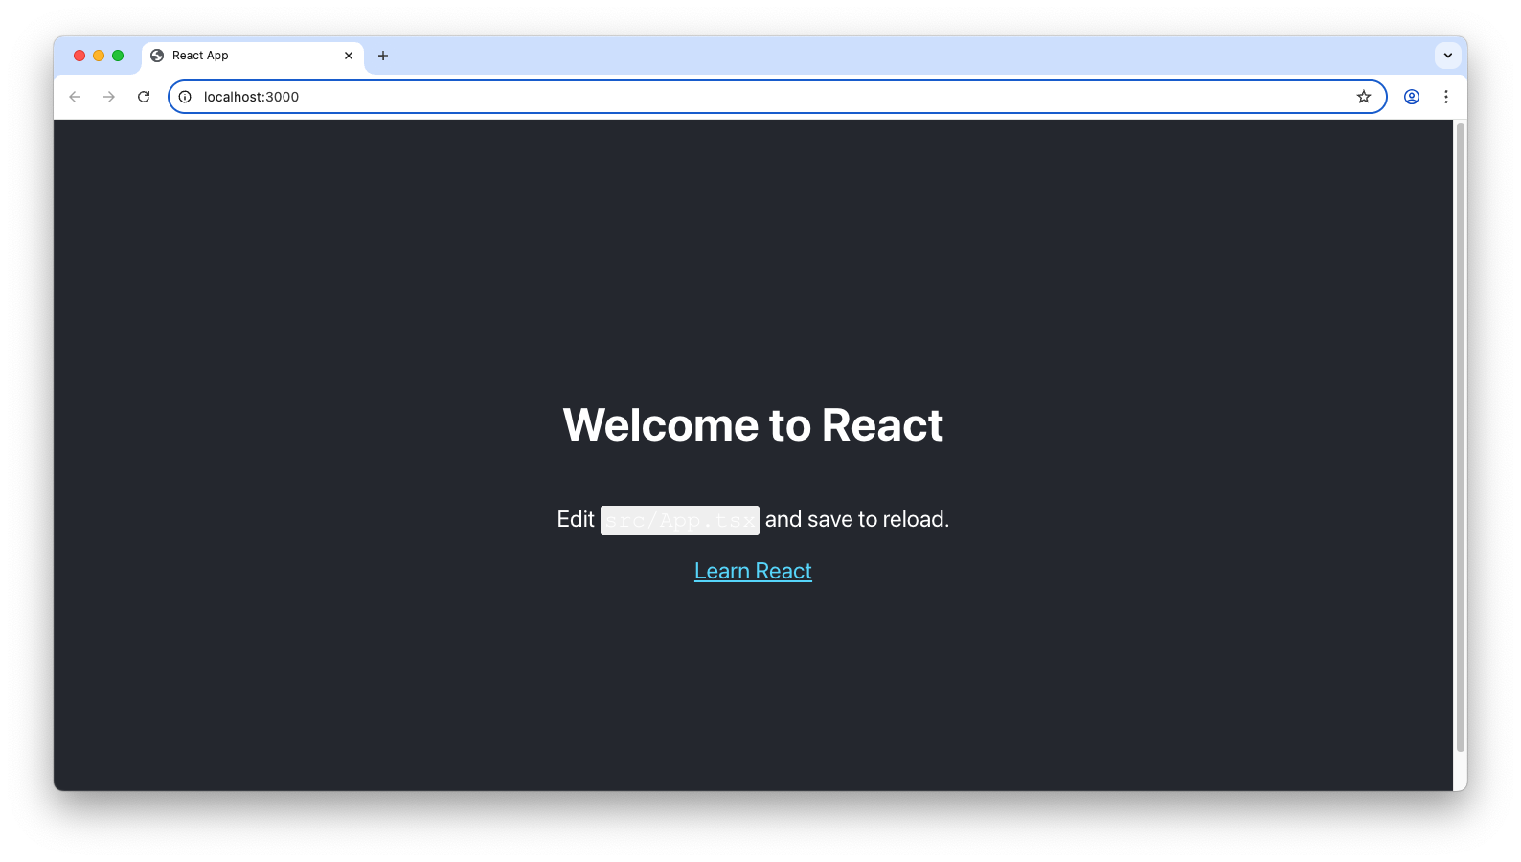The width and height of the screenshot is (1521, 862).
Task: Click the browser back arrow
Action: tap(75, 97)
